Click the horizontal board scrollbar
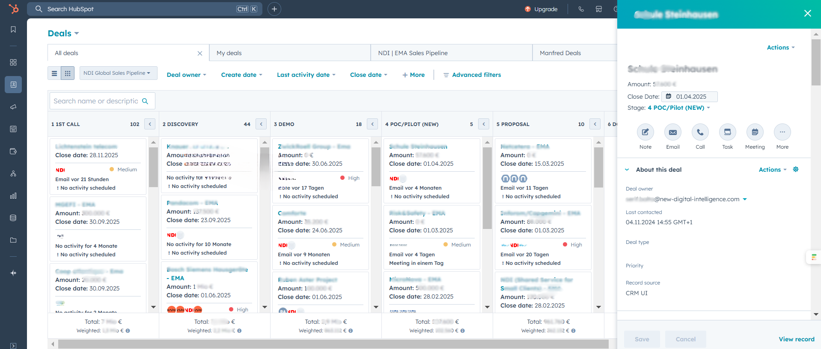The image size is (821, 349). [333, 344]
